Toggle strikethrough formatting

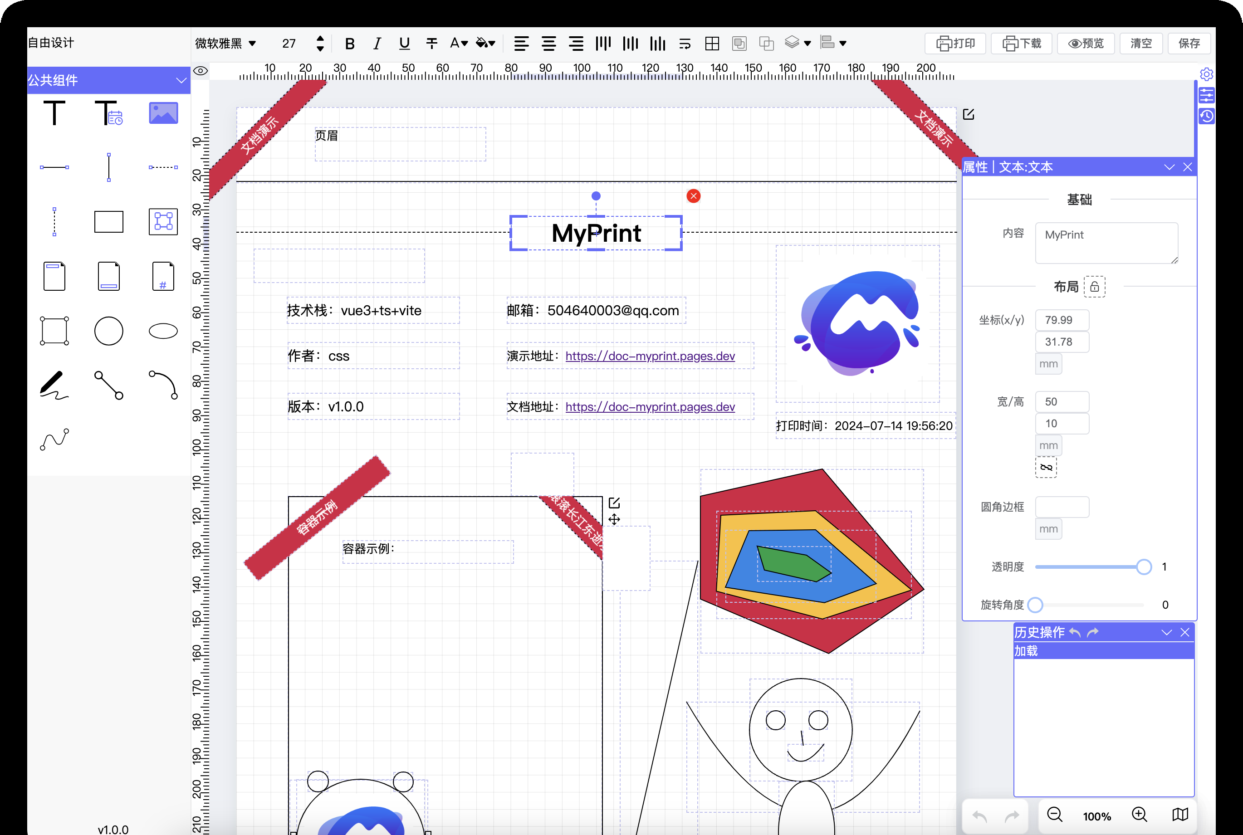(x=431, y=43)
